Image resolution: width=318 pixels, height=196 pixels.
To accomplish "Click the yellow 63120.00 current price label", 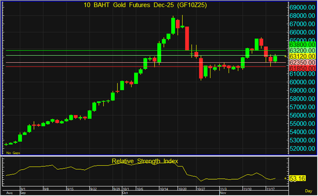I will 302,56.
